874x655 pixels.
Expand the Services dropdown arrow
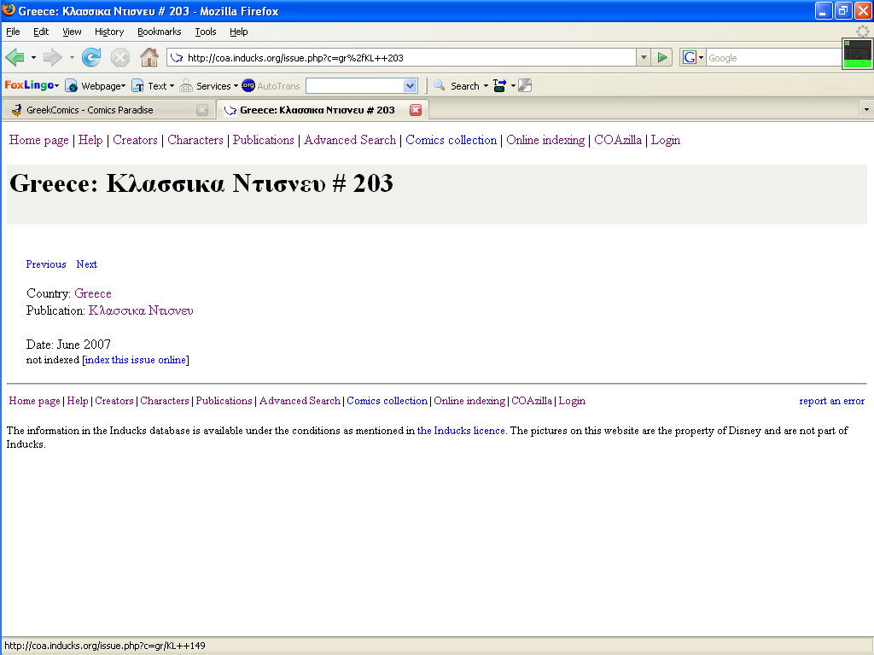(236, 86)
